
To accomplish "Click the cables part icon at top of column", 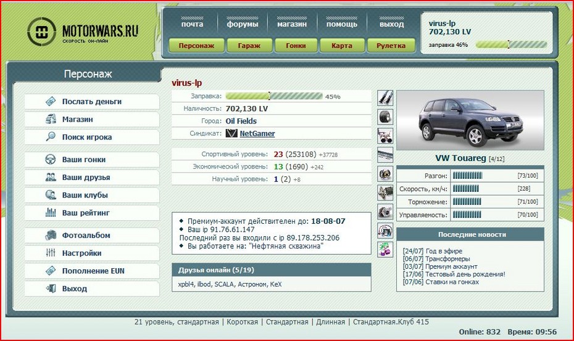I will coord(385,97).
